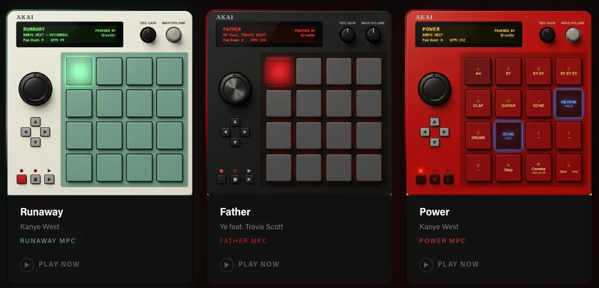Click the MAIN VOLUME knob on Runaway MPC
The height and width of the screenshot is (288, 599).
pyautogui.click(x=174, y=35)
